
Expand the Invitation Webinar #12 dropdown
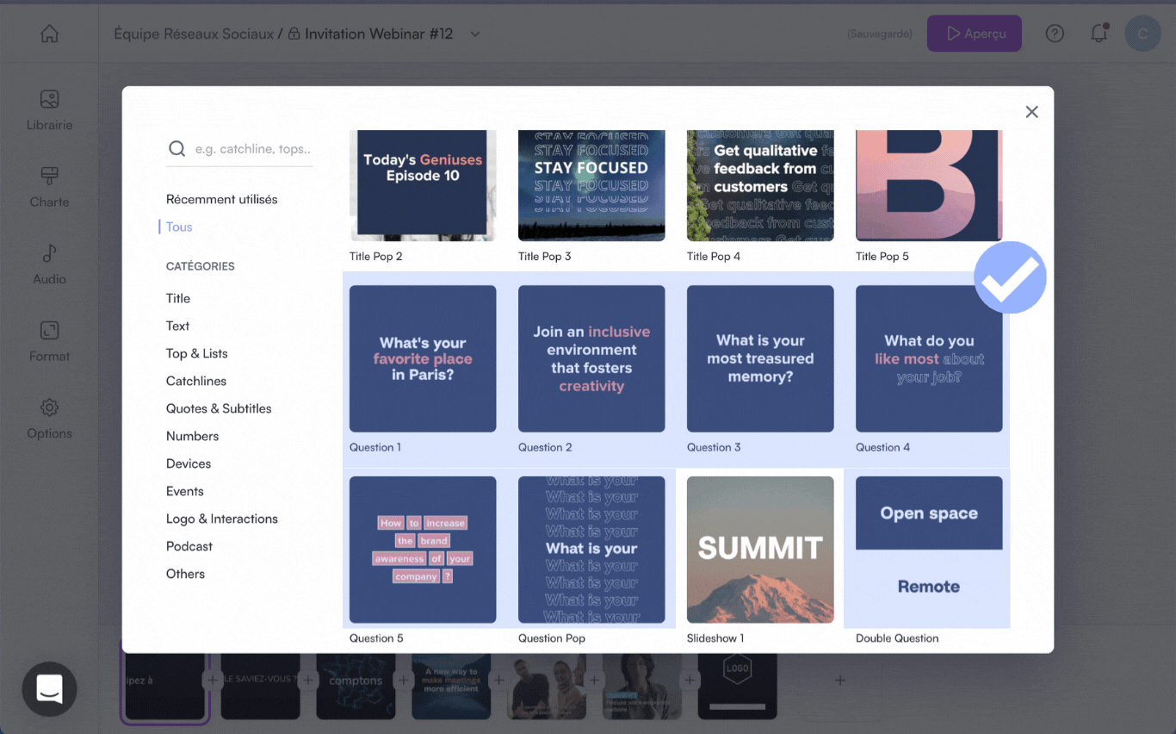(x=474, y=34)
